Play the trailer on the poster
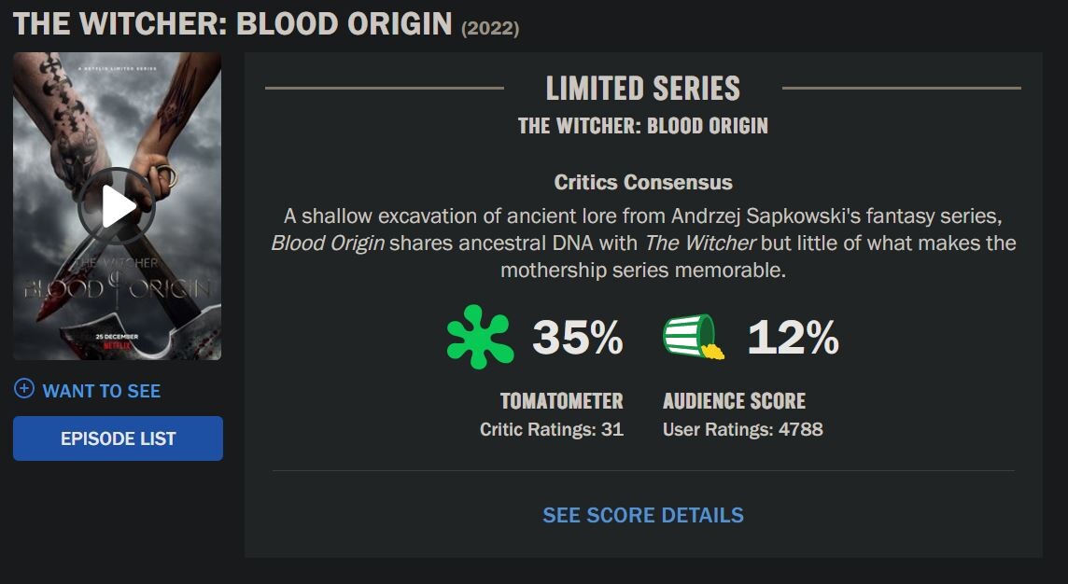1068x584 pixels. [118, 206]
